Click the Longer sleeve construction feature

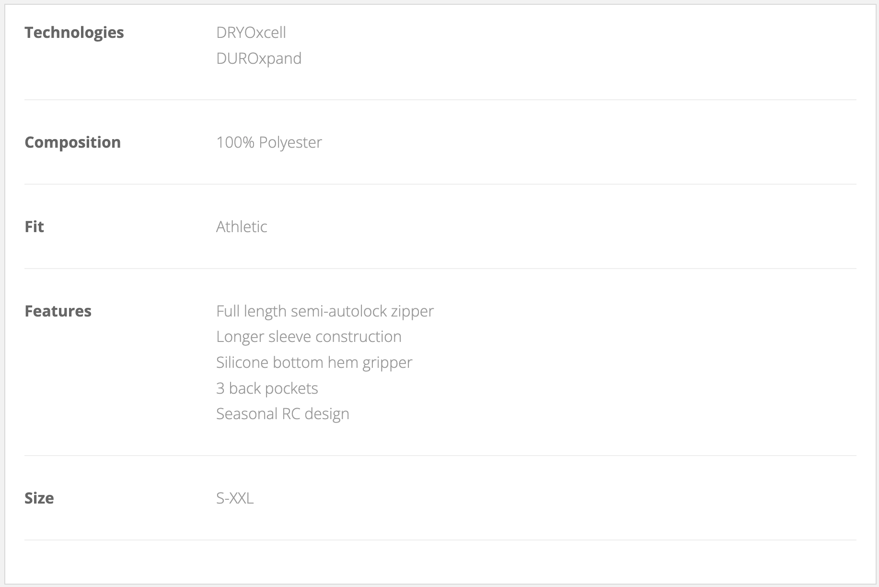(x=309, y=337)
